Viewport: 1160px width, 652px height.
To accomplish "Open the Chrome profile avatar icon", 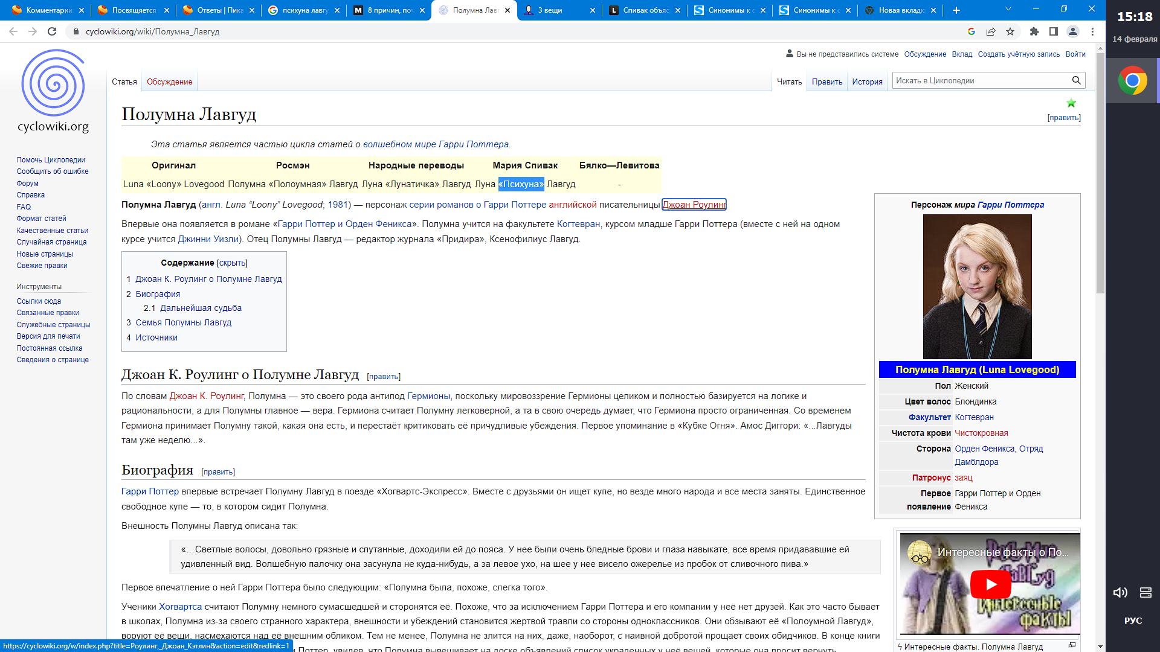I will pyautogui.click(x=1073, y=31).
